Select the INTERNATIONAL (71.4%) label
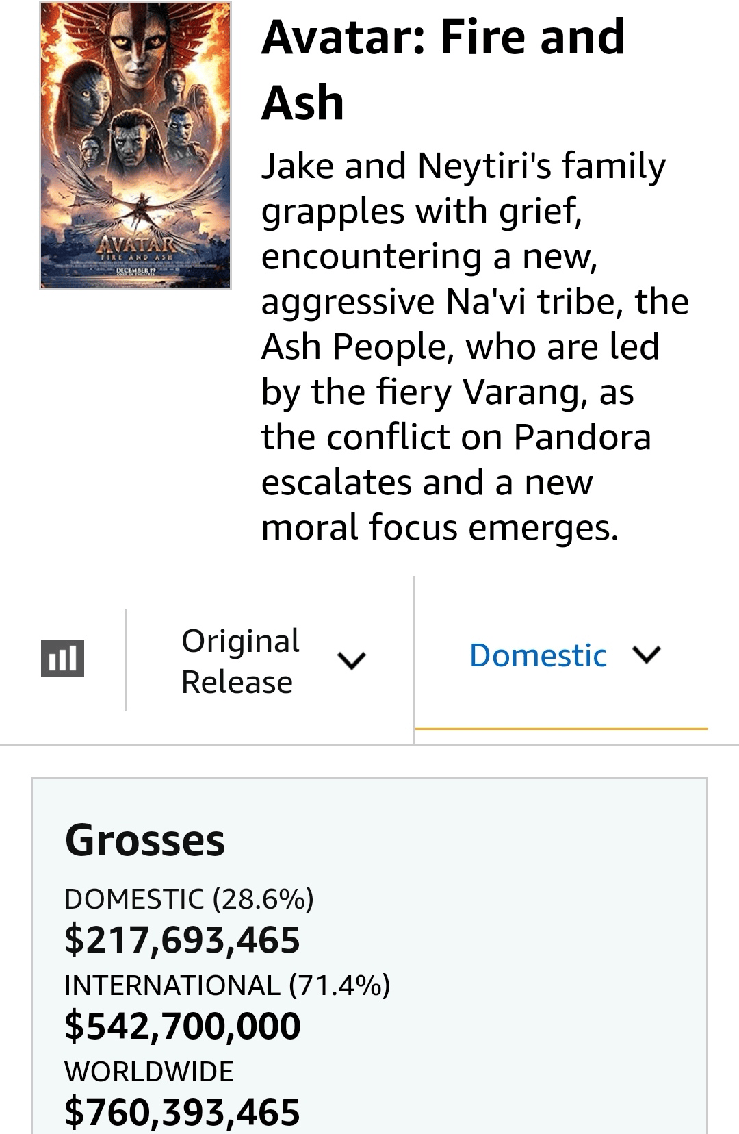Viewport: 739px width, 1134px height. [227, 985]
